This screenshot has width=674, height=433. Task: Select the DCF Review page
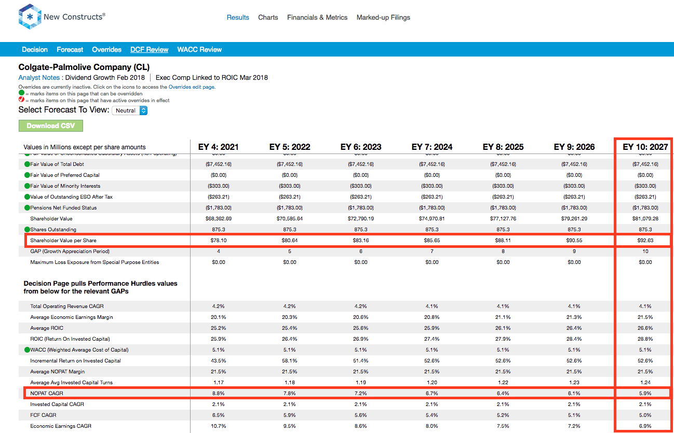[x=150, y=49]
